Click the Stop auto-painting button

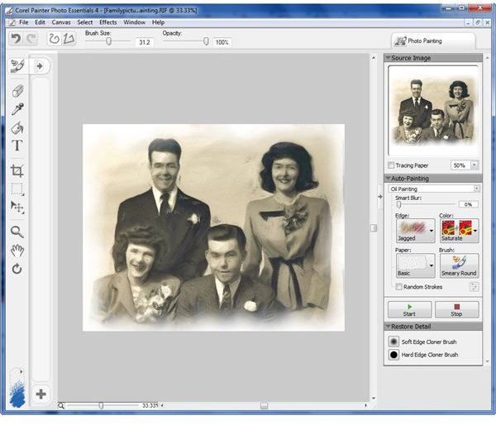point(456,309)
